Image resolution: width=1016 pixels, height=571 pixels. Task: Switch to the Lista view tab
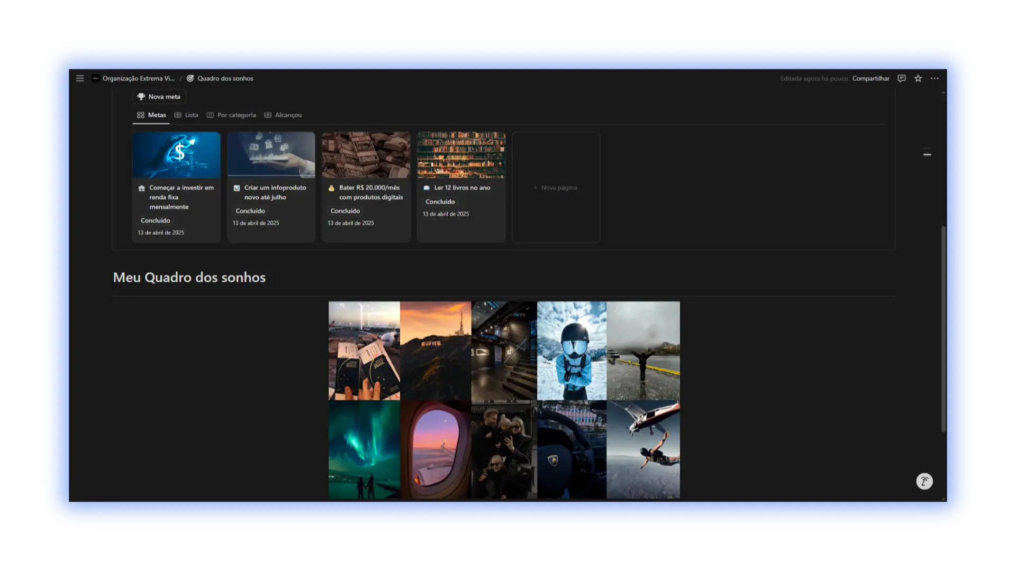pyautogui.click(x=186, y=115)
